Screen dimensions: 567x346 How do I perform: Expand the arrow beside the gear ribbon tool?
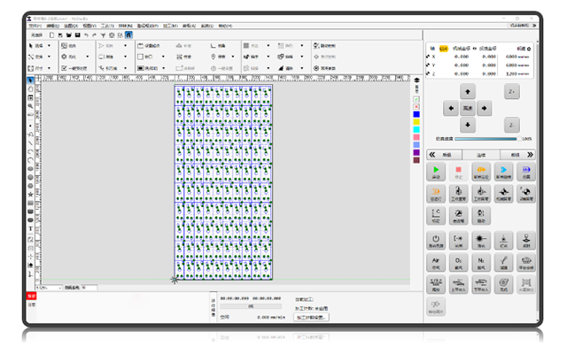88,57
